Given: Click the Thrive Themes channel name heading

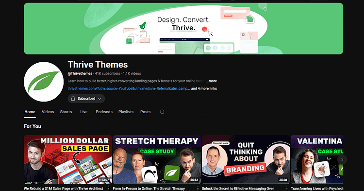Looking at the screenshot, I should tap(98, 64).
